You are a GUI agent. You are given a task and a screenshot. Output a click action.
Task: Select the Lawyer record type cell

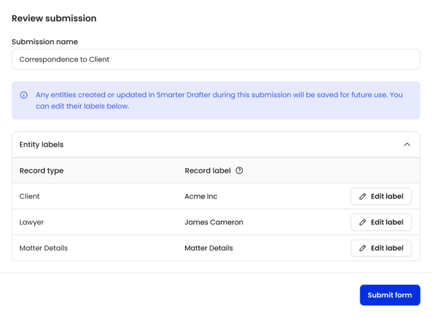[32, 222]
